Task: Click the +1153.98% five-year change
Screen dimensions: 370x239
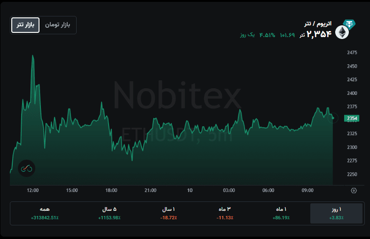Action: pos(109,218)
